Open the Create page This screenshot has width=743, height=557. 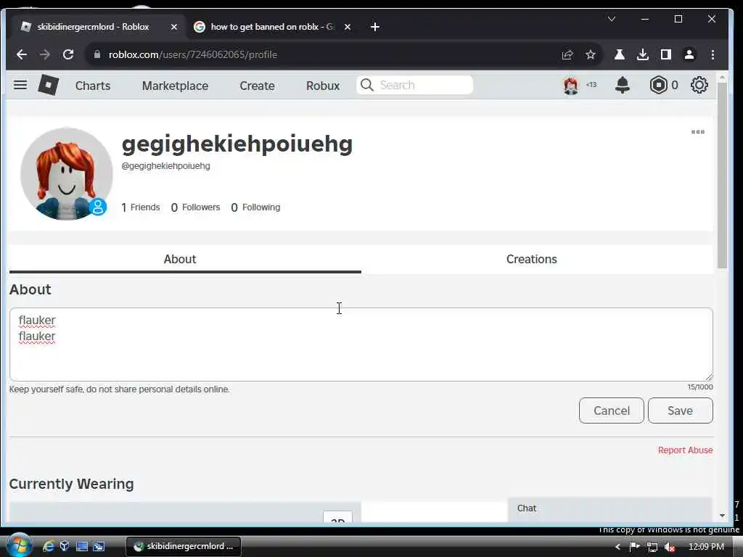click(x=257, y=86)
